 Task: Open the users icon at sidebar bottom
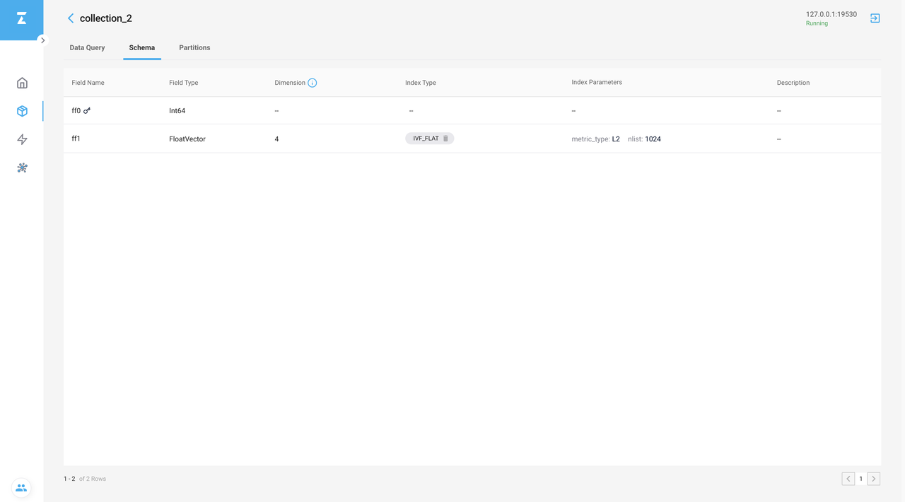tap(21, 487)
